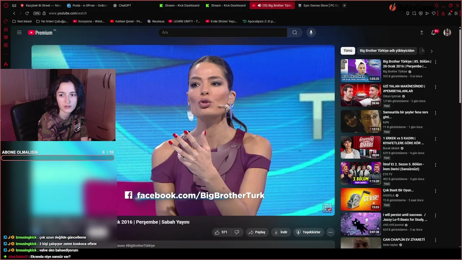
Task: Open the browser pinboard pin icon
Action: coord(407,13)
